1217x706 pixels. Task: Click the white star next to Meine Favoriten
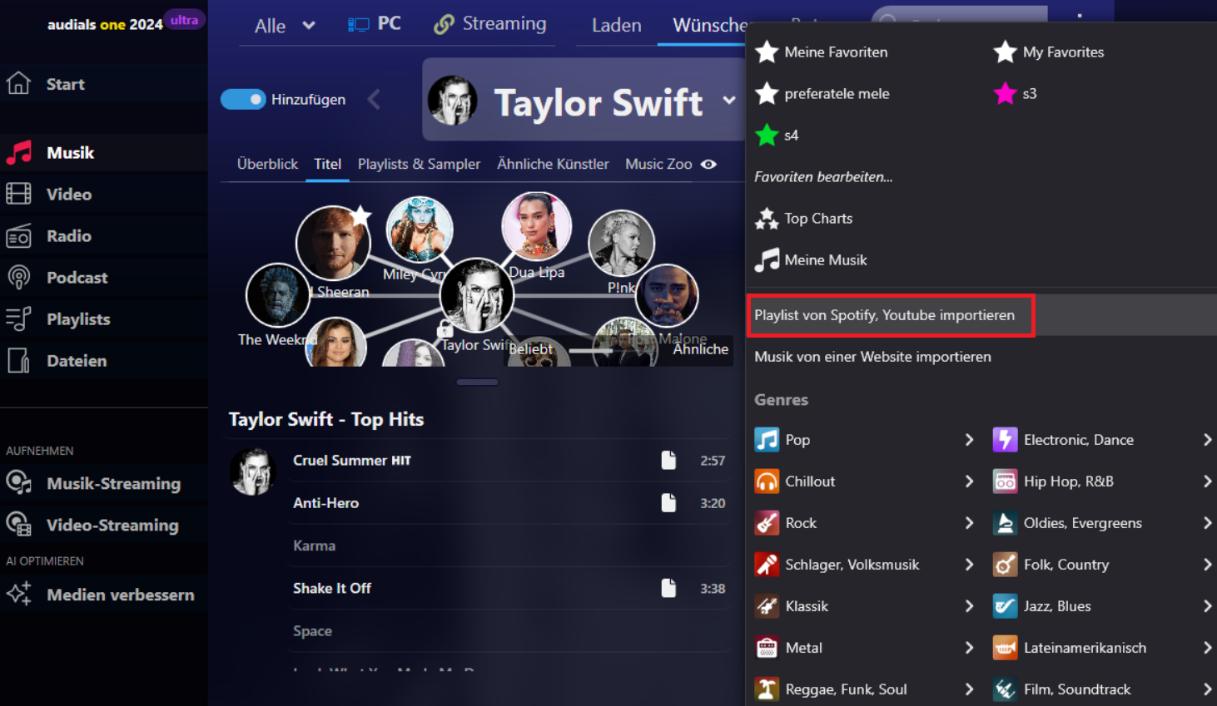click(x=767, y=52)
